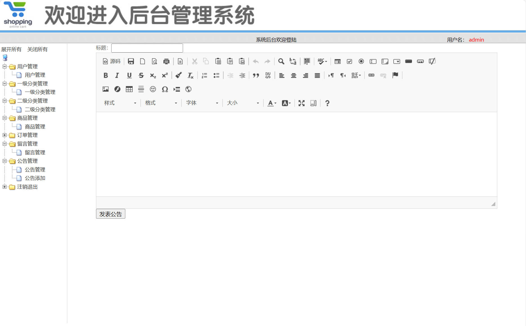Click the print icon in the editor toolbar
This screenshot has height=326, width=526.
(166, 61)
